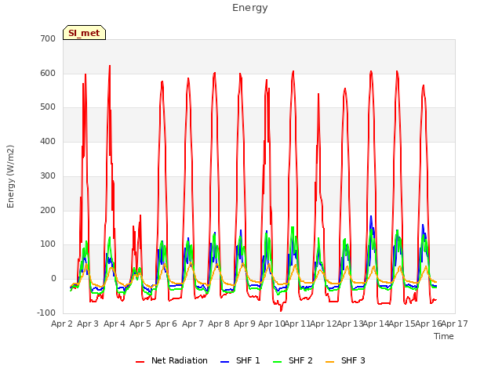
Task: Click the Apr 6 x-axis tick label
Action: coord(166,324)
